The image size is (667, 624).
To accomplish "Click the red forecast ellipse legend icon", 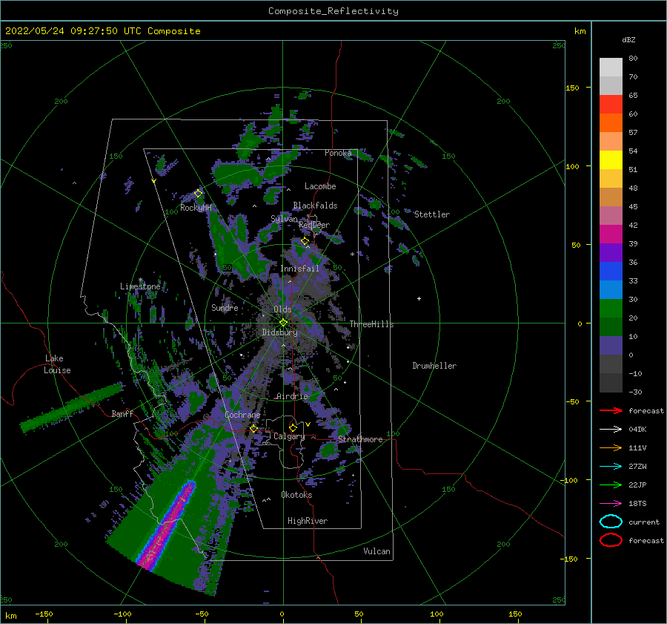I will [611, 540].
